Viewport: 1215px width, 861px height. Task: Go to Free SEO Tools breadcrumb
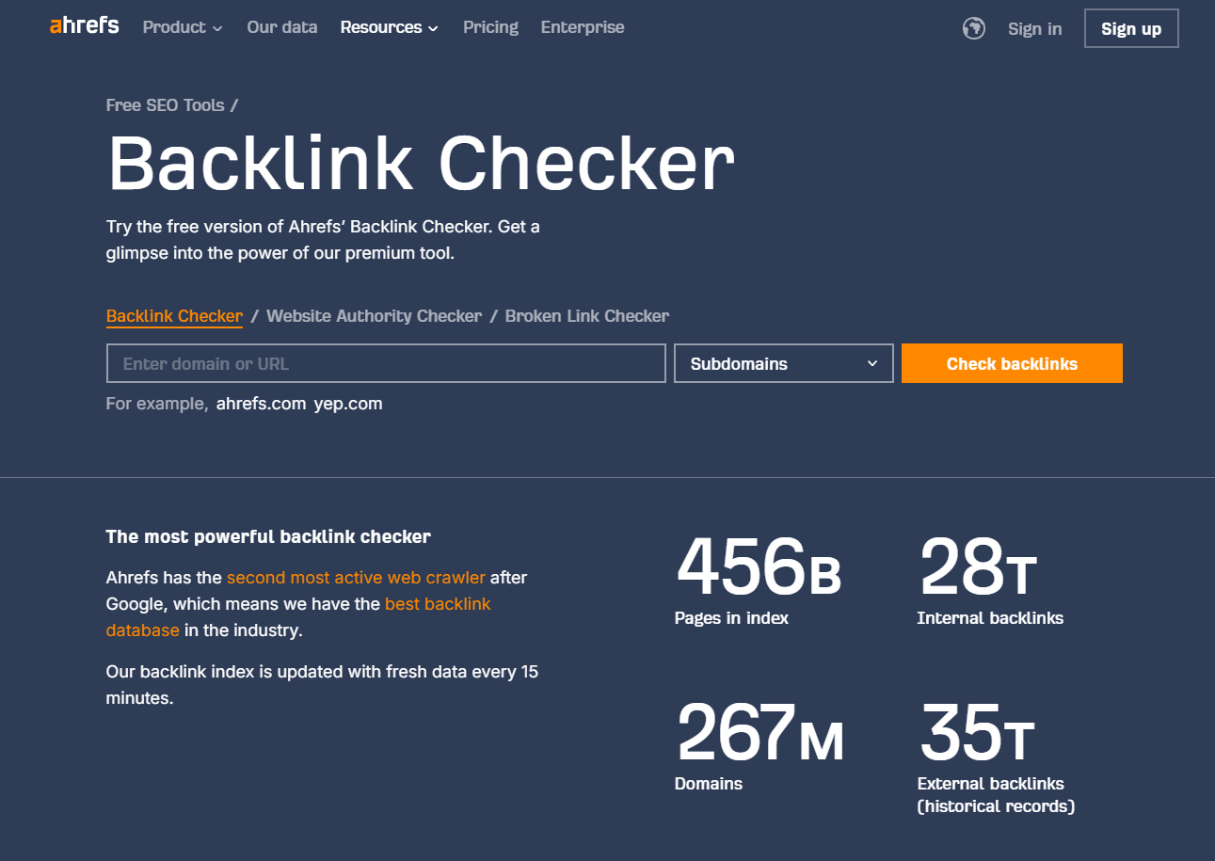[x=166, y=105]
